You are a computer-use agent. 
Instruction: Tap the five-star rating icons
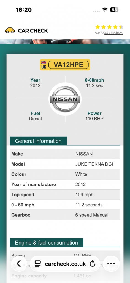109,27
